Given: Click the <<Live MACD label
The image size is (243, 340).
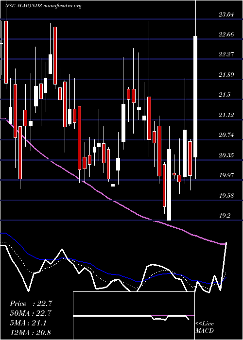Looking at the screenshot, I should pyautogui.click(x=205, y=327).
